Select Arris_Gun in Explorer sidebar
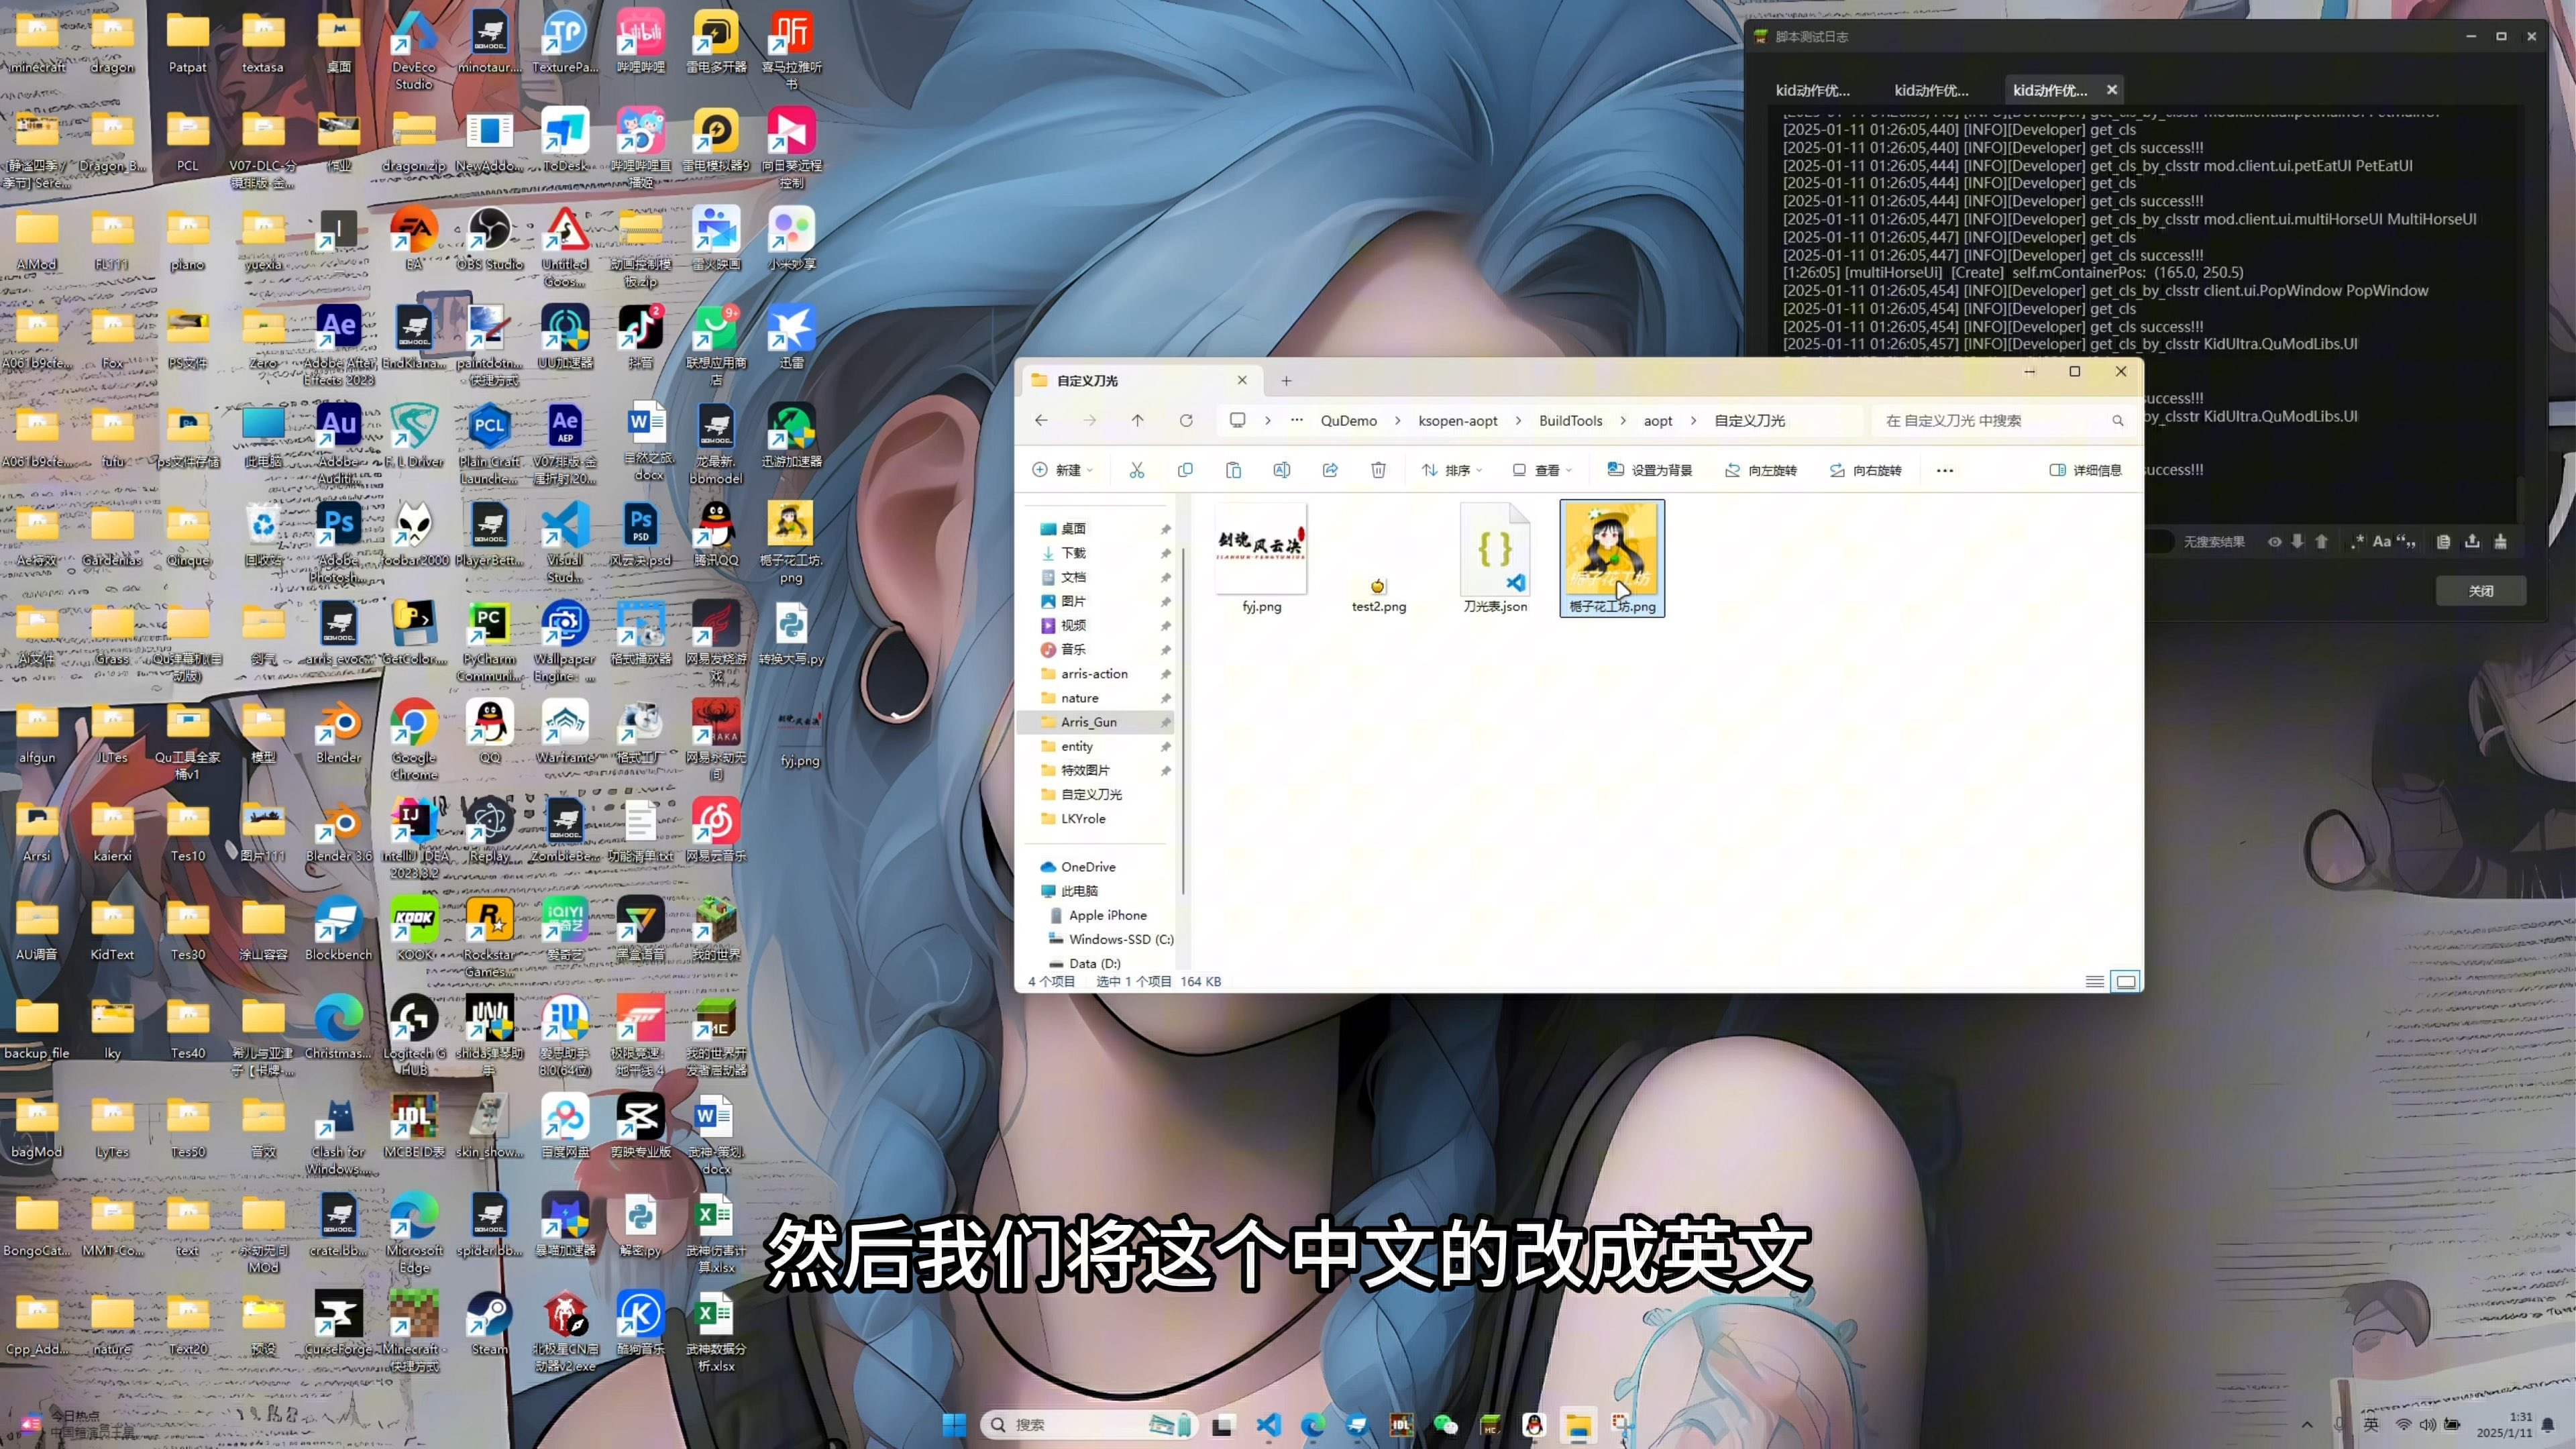 click(x=1096, y=722)
